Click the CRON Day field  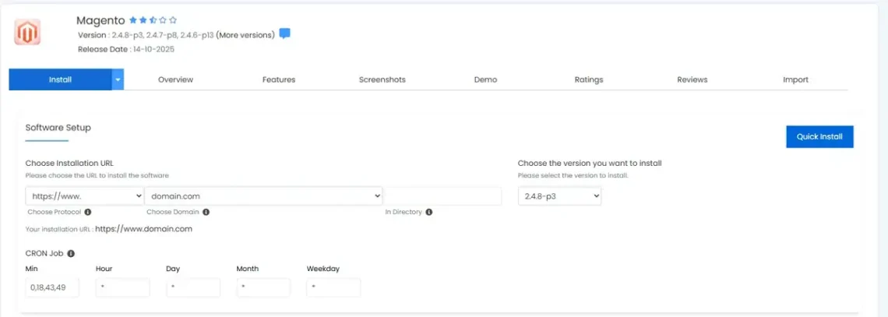click(x=193, y=287)
